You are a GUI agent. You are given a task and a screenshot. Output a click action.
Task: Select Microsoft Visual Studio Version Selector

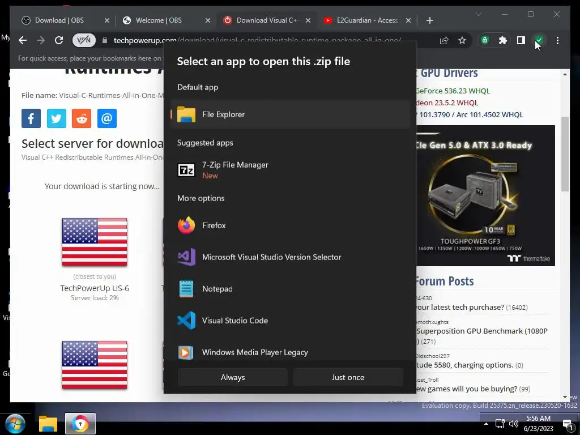click(290, 257)
